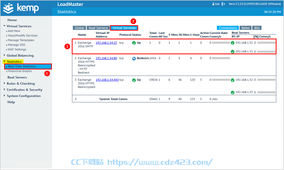Viewport: 284px width, 170px height.
Task: Switch to the Global statistics tab
Action: point(79,28)
